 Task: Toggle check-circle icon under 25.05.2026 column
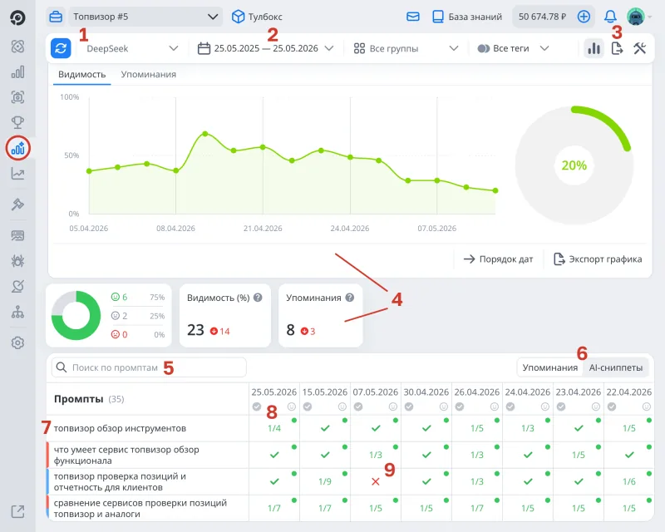tap(257, 406)
